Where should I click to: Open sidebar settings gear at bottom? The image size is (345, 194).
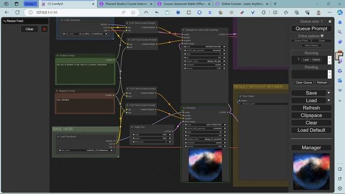pos(340,188)
